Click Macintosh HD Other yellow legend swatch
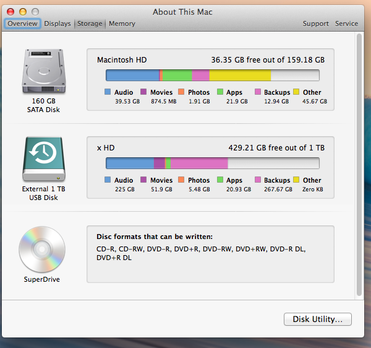Image resolution: width=371 pixels, height=348 pixels. tap(296, 92)
